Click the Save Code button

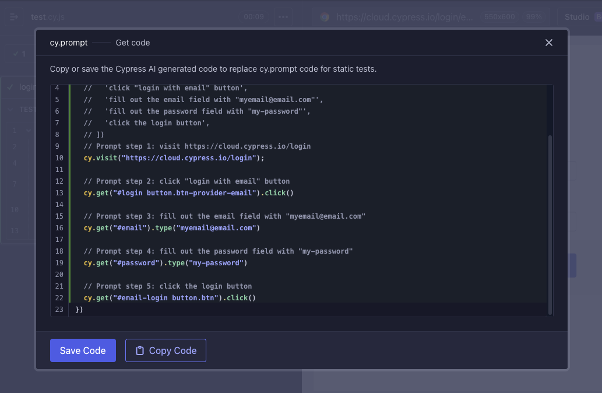coord(83,350)
